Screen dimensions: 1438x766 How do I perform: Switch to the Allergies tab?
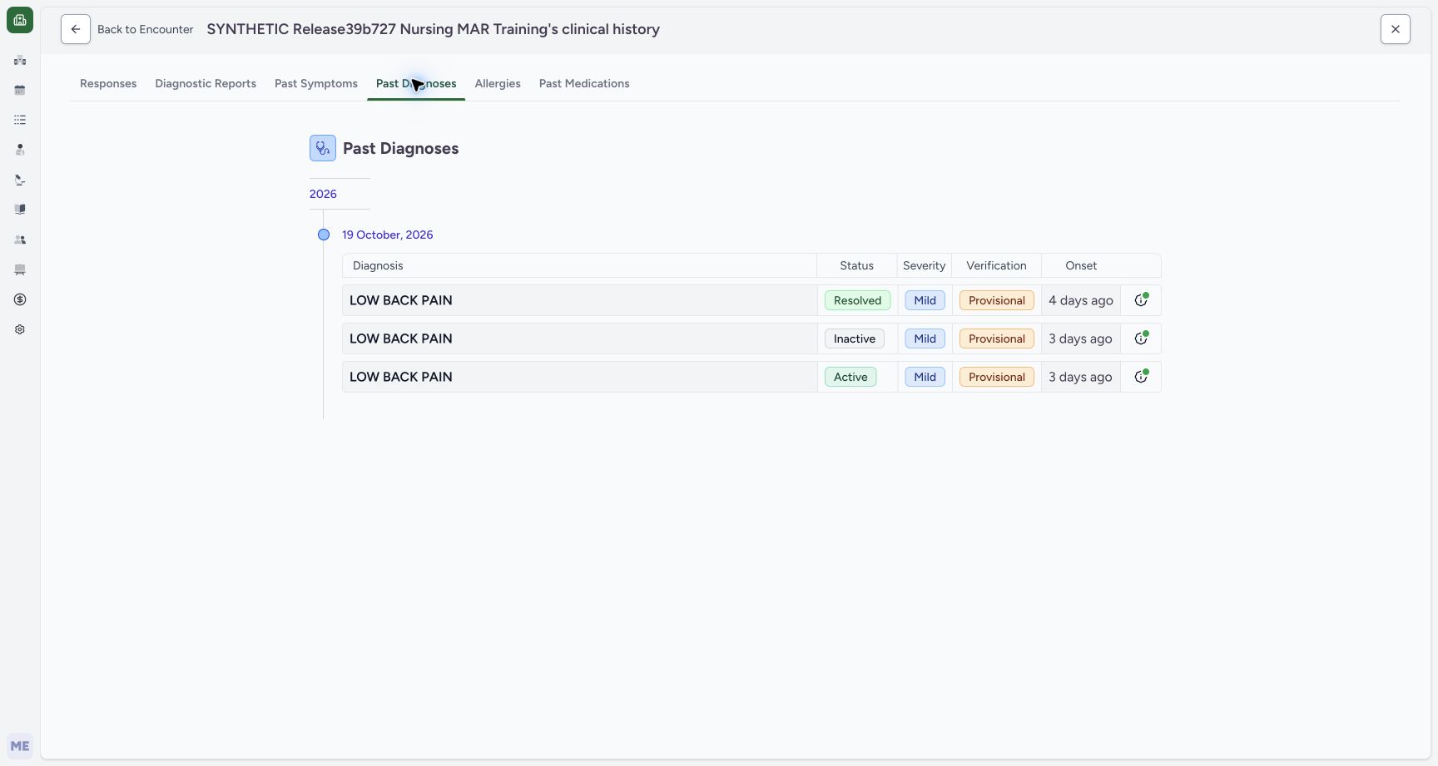498,83
